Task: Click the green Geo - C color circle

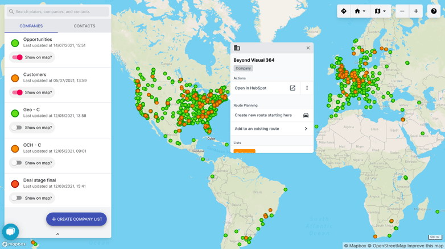Action: tap(15, 113)
